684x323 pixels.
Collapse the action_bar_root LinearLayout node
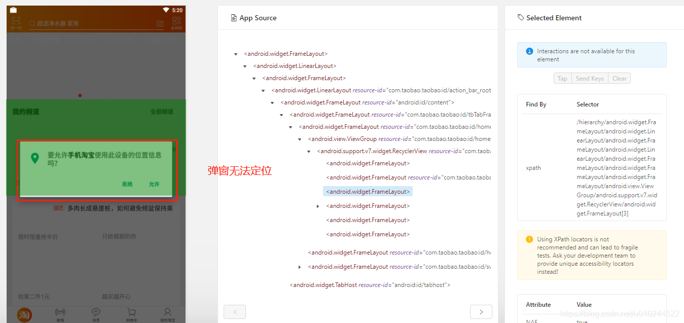[263, 90]
